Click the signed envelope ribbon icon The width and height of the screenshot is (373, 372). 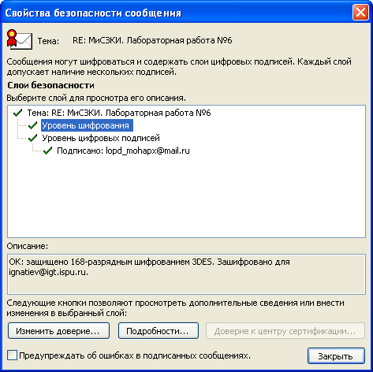(x=20, y=39)
